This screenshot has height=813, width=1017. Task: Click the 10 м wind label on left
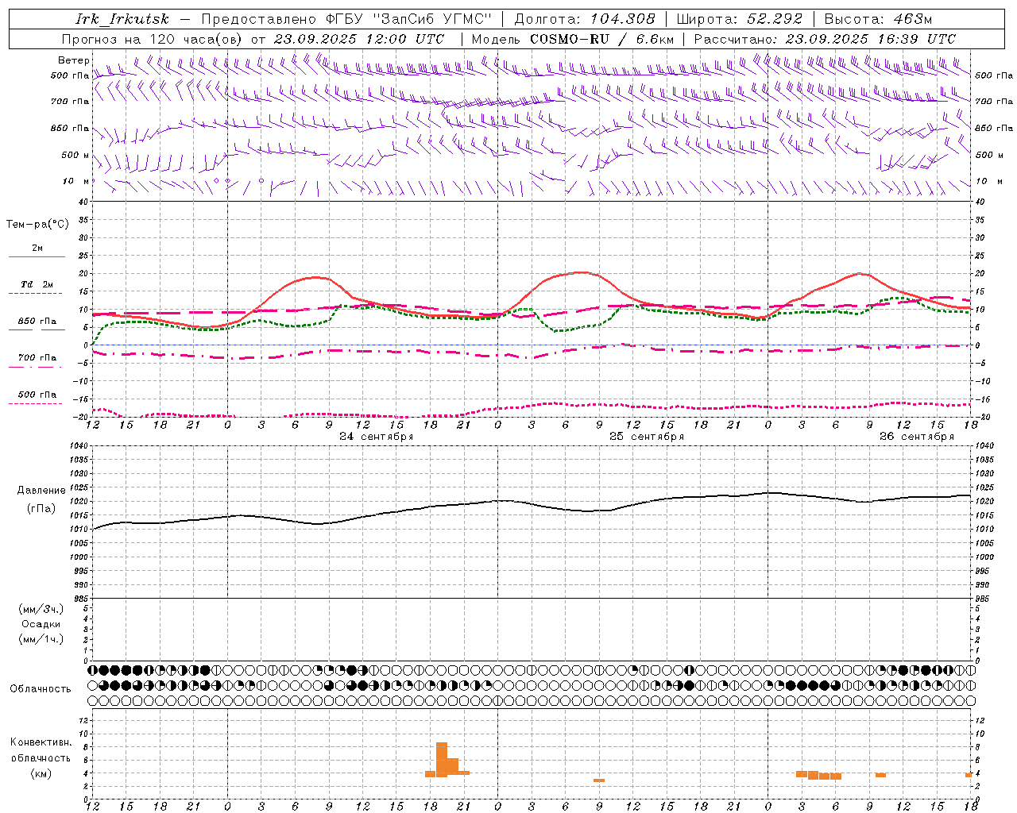point(76,181)
